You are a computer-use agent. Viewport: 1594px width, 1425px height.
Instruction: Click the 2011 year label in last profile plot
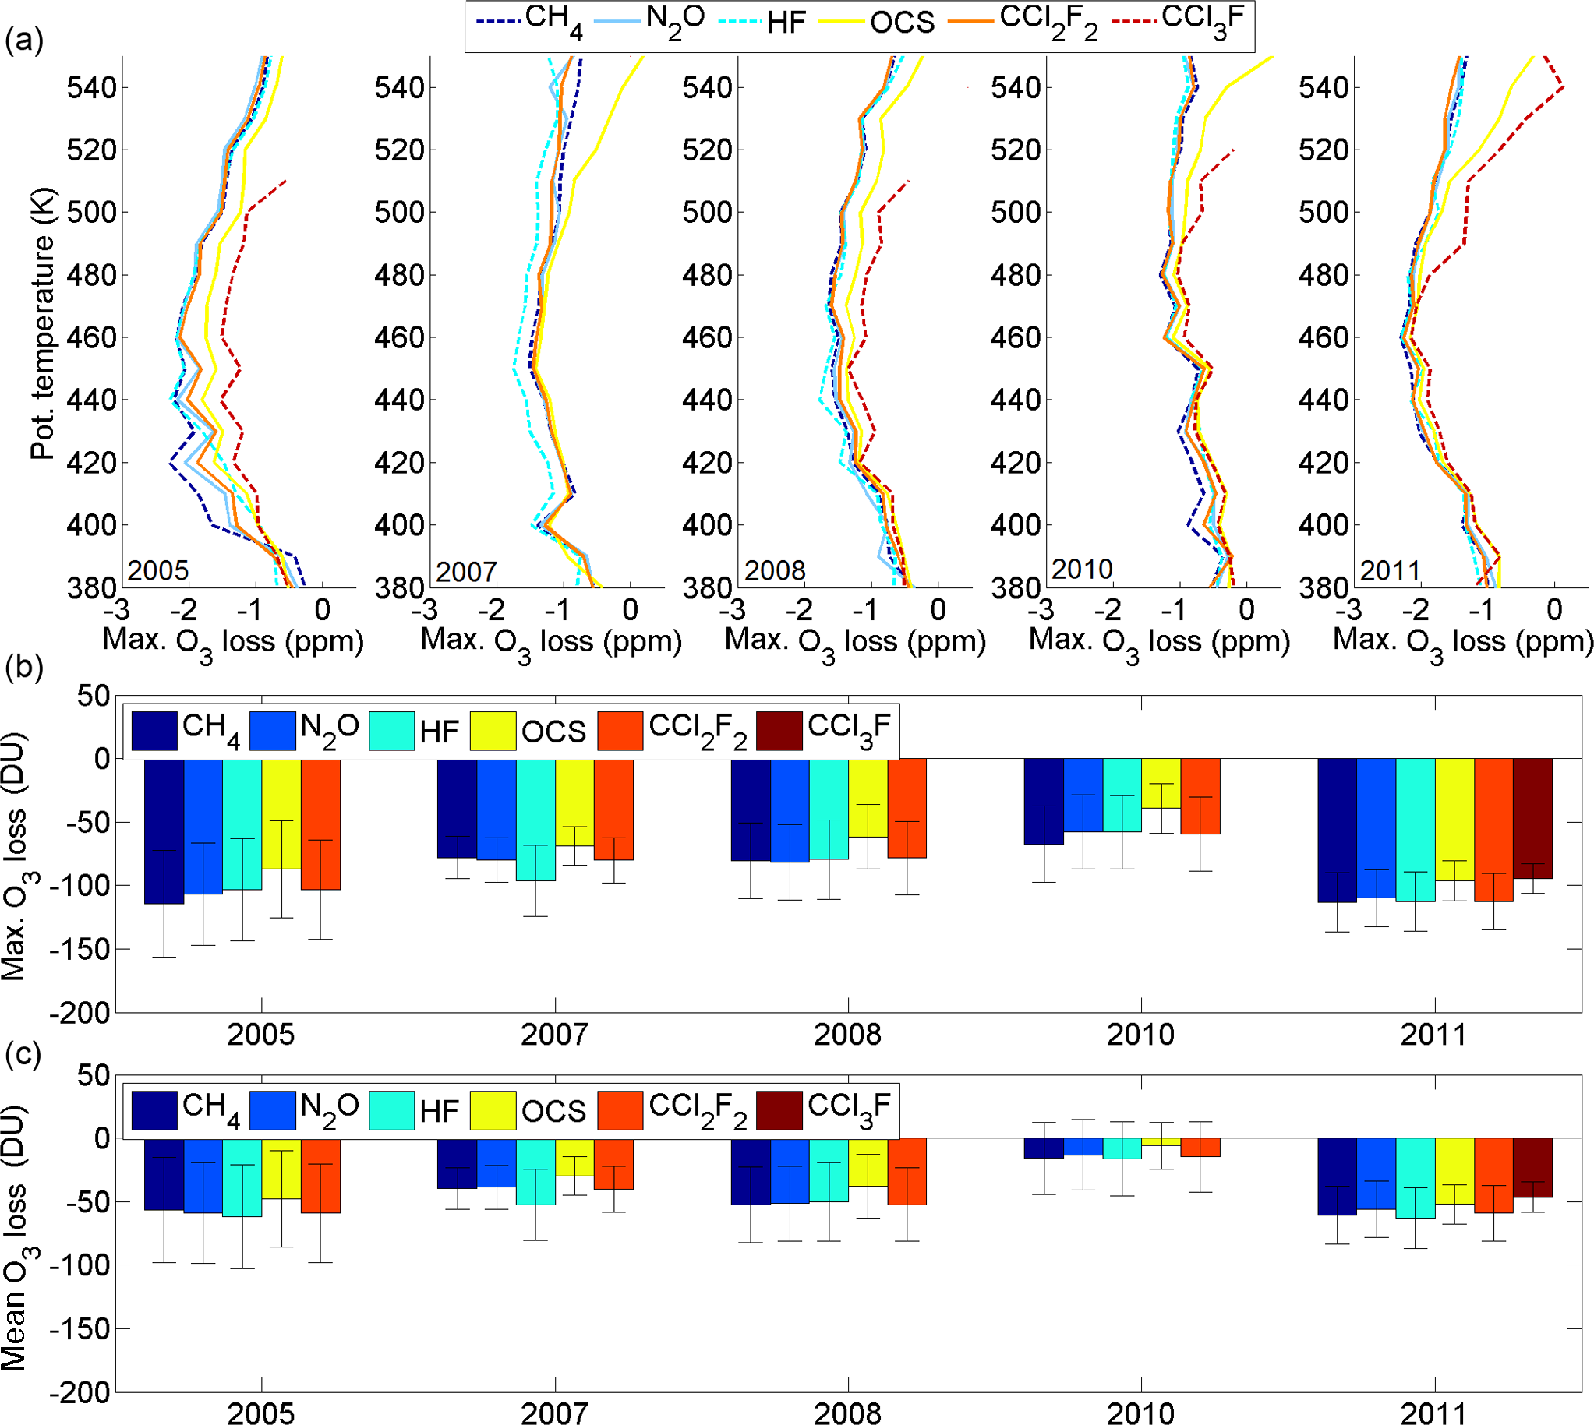pos(1390,571)
